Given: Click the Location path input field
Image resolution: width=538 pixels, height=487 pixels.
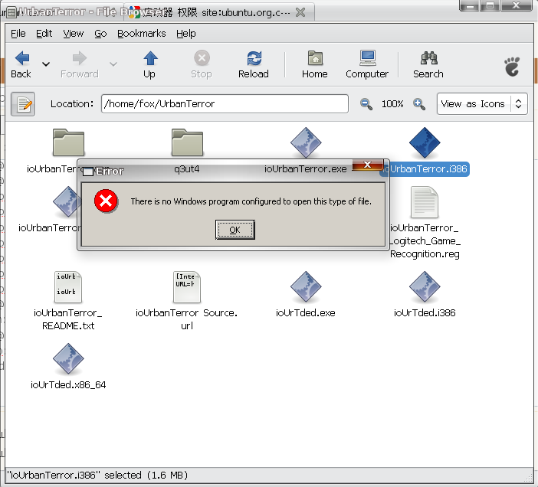Looking at the screenshot, I should point(225,104).
